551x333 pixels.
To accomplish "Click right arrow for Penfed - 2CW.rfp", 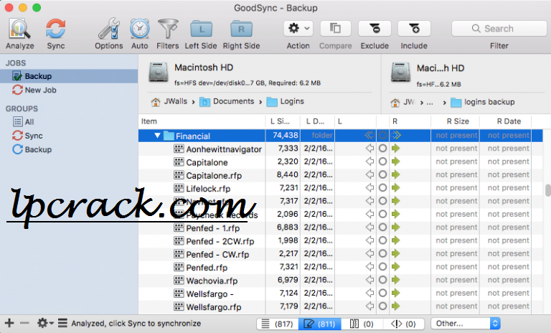I will click(396, 240).
